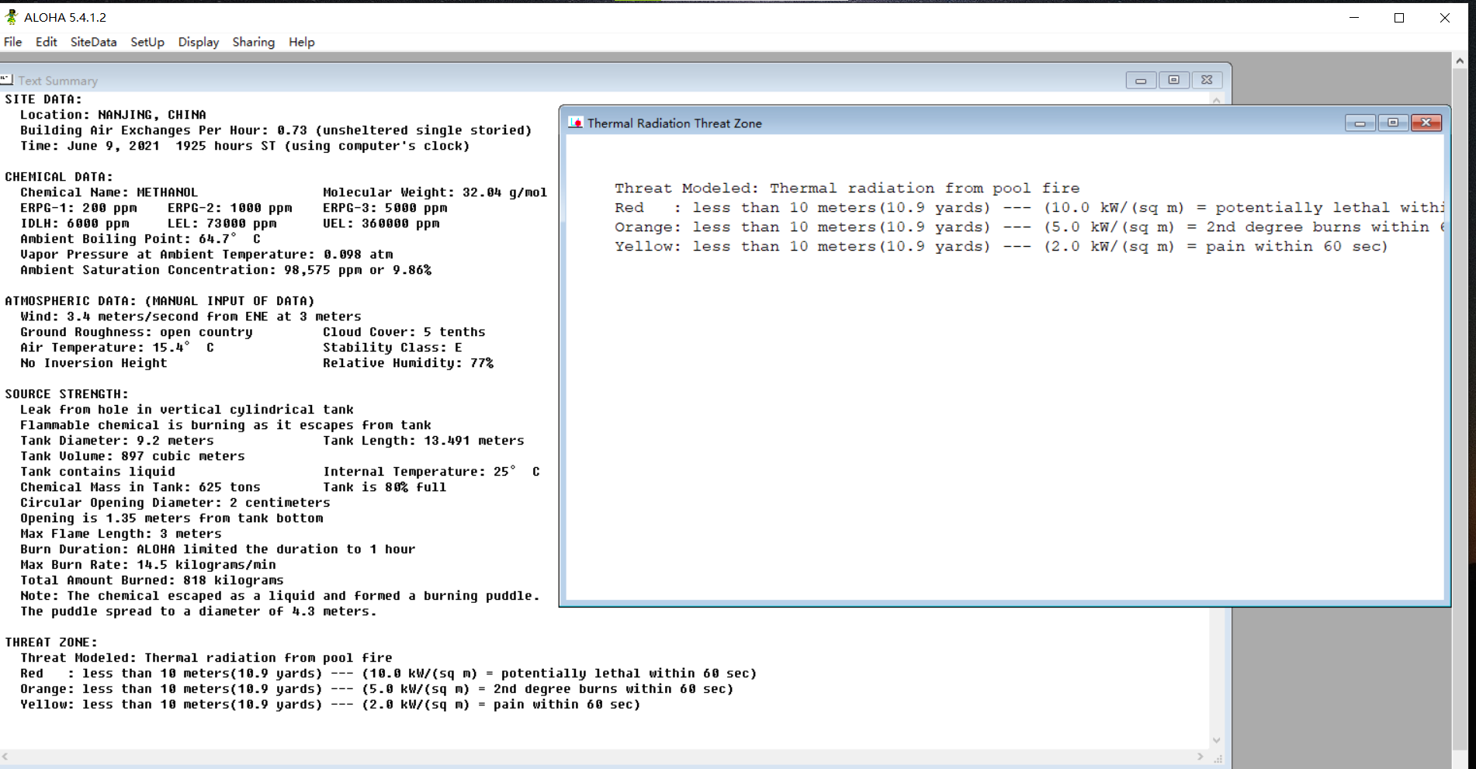Click the SITE DATA heading
The width and height of the screenshot is (1476, 769).
pos(43,99)
